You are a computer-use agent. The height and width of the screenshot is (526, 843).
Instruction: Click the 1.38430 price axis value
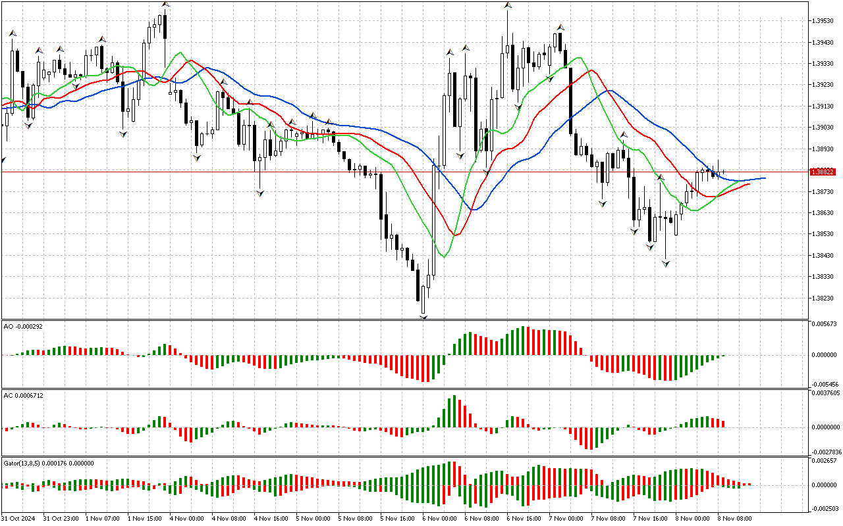(823, 256)
